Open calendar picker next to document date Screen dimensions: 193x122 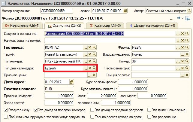[125, 11]
